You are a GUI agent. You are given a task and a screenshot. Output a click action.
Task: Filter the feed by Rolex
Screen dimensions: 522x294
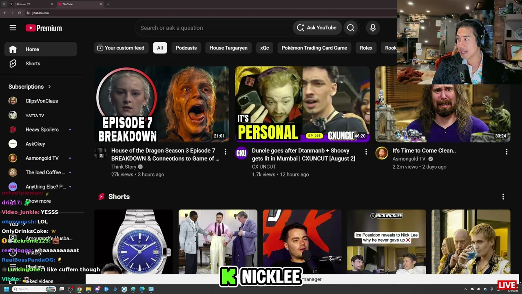point(366,48)
